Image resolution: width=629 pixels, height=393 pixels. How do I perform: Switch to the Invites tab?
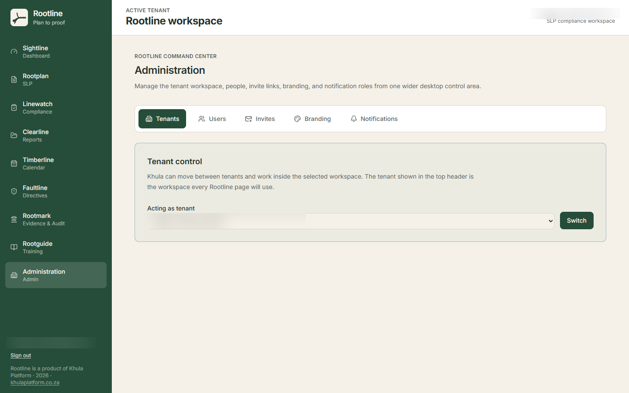point(260,119)
